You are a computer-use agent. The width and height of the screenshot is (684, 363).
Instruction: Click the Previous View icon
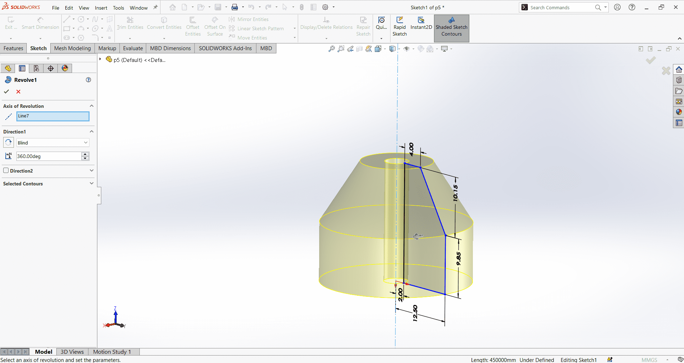point(350,49)
